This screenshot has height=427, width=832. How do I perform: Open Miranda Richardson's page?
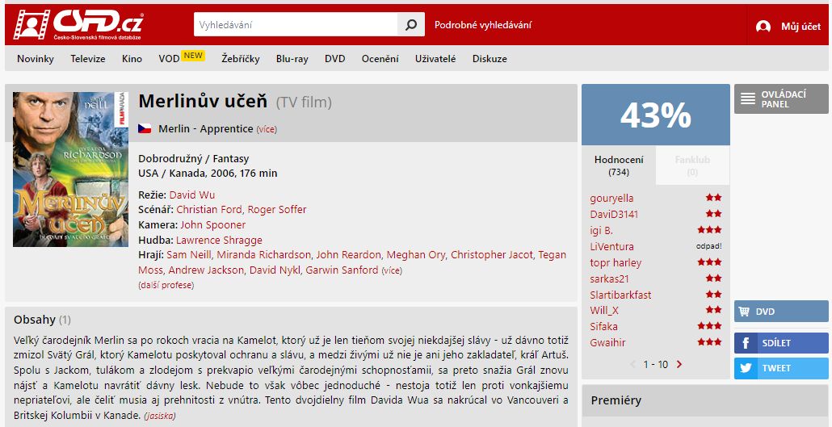[263, 255]
